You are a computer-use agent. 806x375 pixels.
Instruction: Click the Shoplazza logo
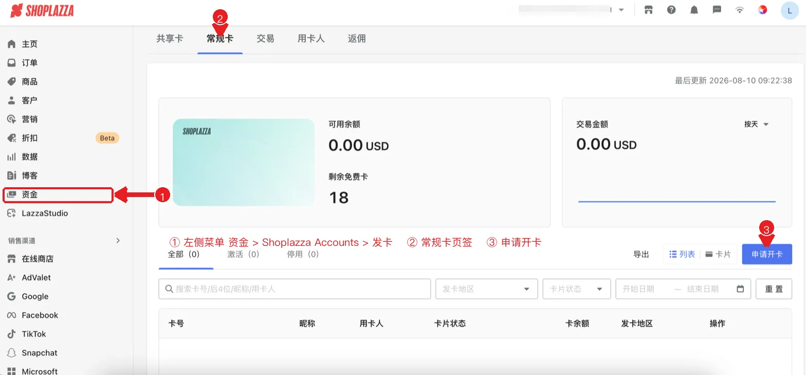(42, 10)
